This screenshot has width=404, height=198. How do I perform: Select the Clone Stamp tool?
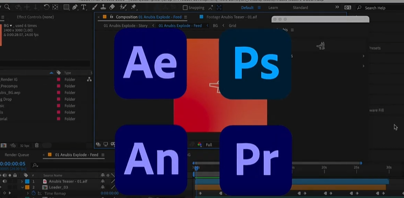coord(103,7)
